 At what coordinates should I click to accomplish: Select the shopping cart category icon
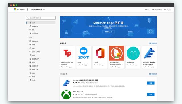30,73
